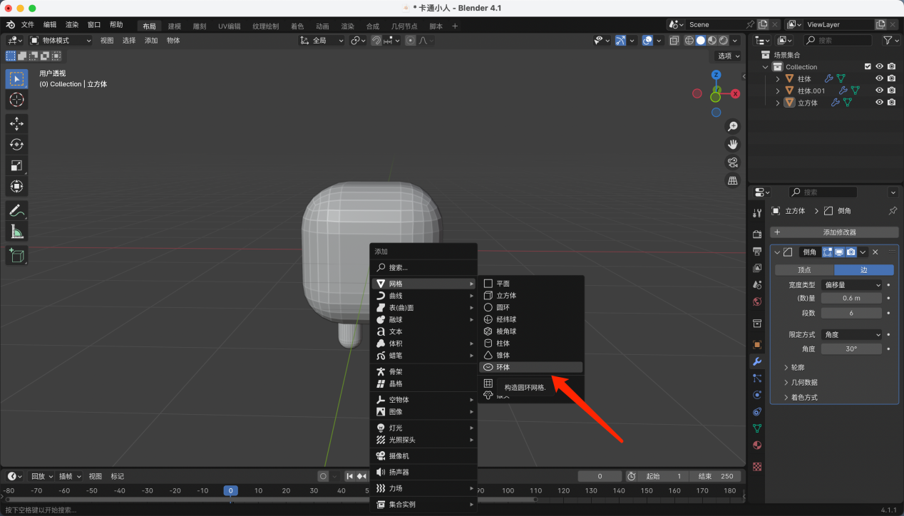Click the viewport zoom magnifier icon

point(732,126)
